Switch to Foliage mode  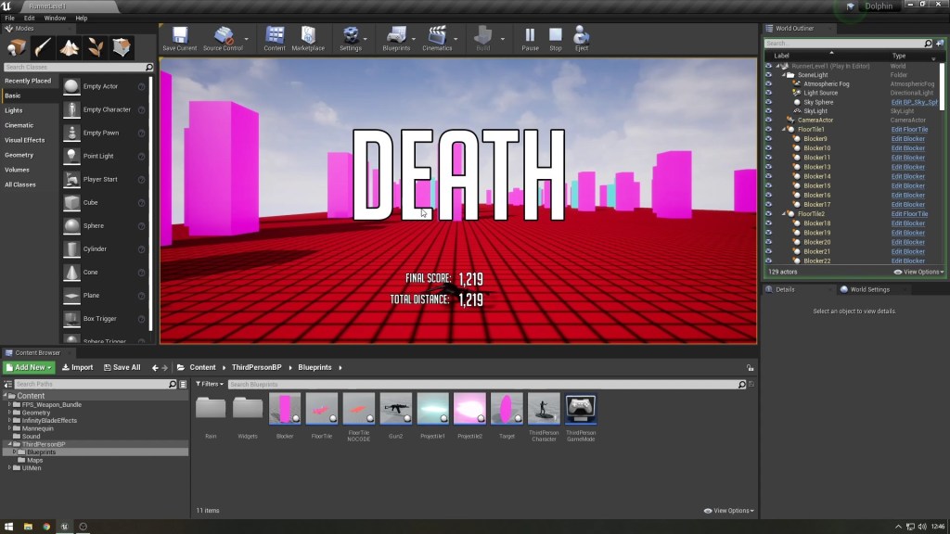(x=96, y=47)
